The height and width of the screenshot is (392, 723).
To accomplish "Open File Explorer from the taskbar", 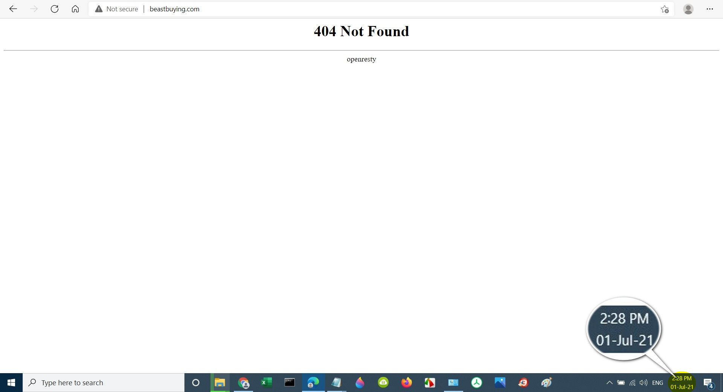I will tap(220, 383).
